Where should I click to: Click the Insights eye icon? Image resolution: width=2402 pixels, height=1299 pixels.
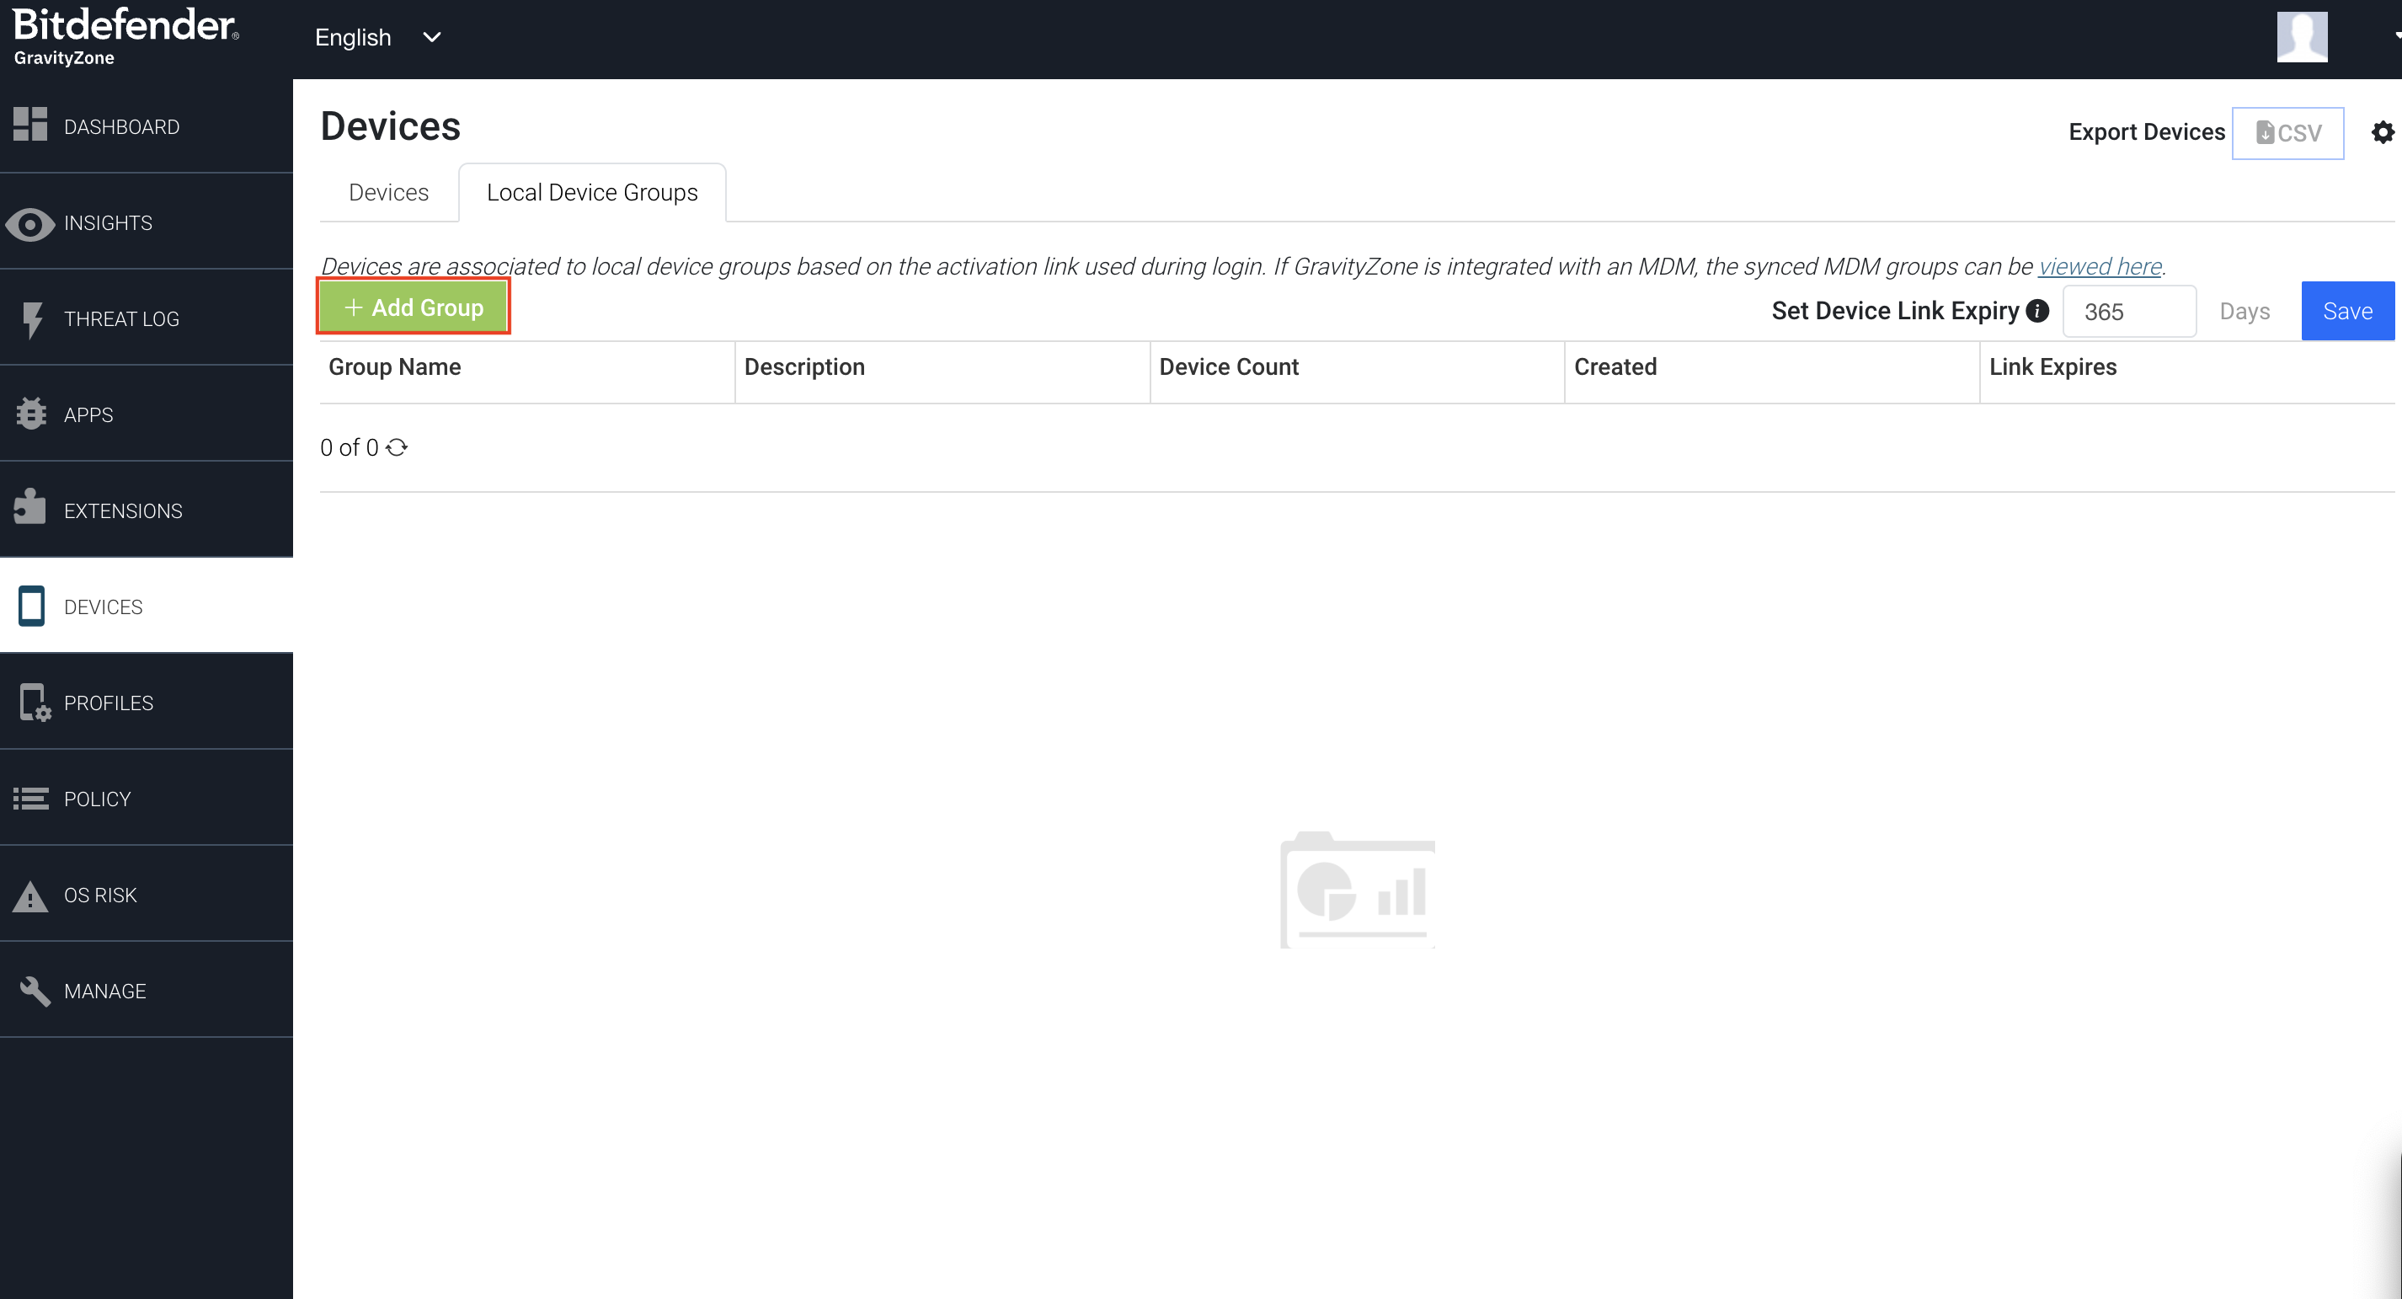[x=29, y=224]
